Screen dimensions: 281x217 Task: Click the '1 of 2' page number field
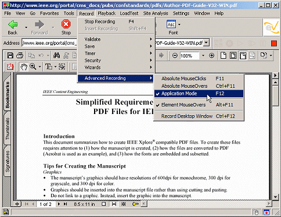(46, 204)
